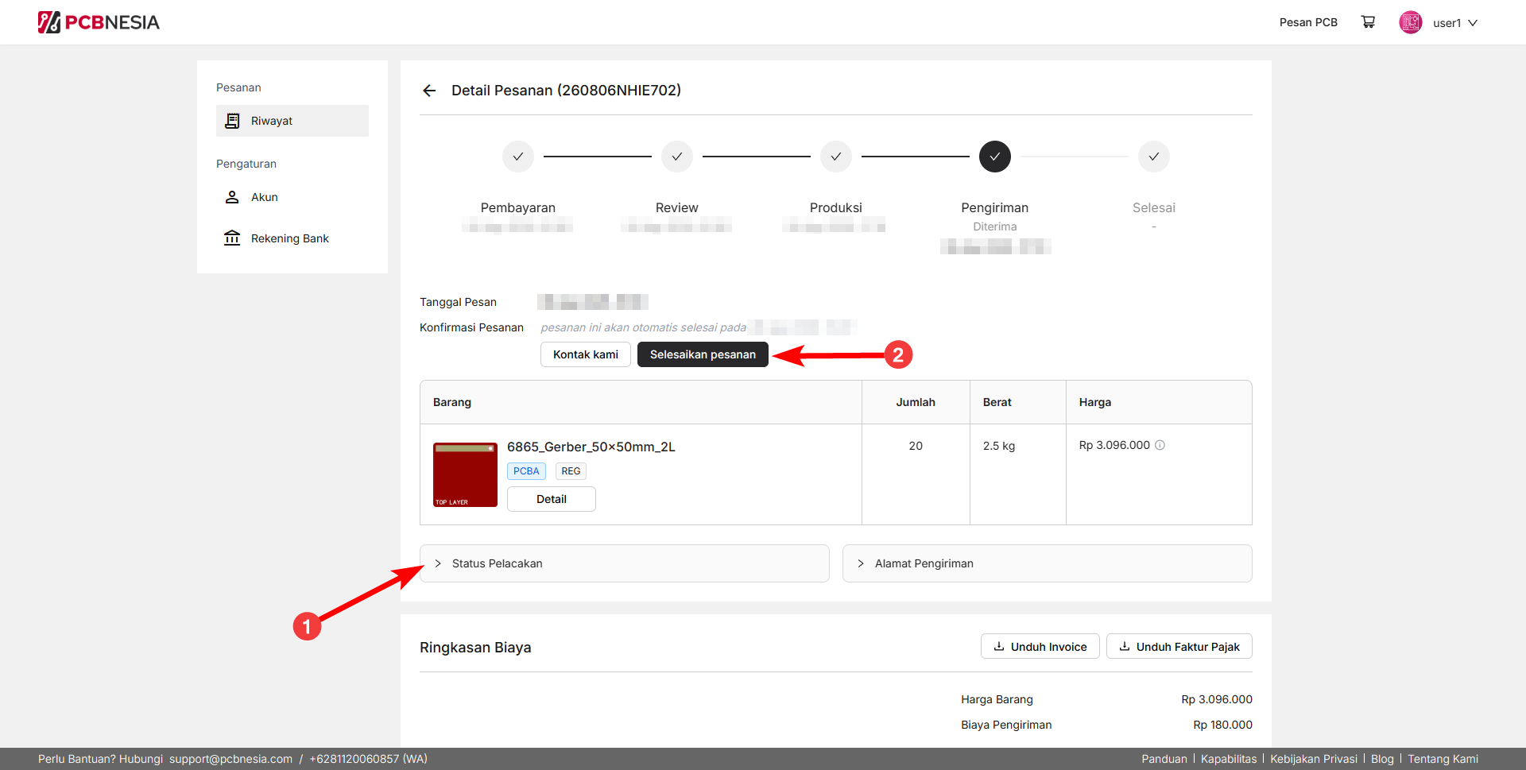The width and height of the screenshot is (1526, 770).
Task: Click the support@pcbnesia.com email link
Action: coord(230,759)
